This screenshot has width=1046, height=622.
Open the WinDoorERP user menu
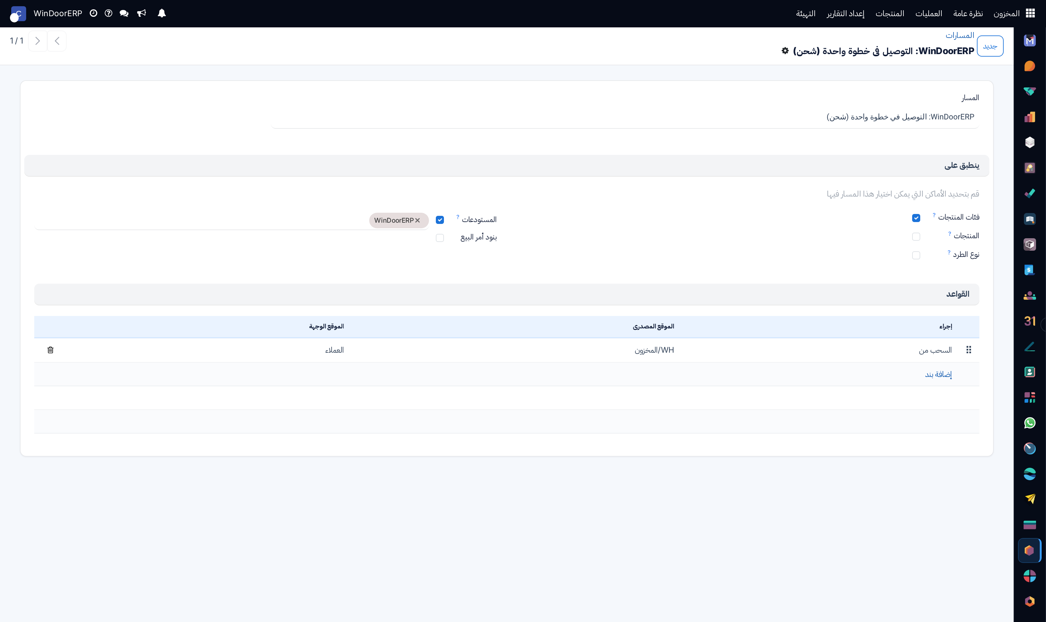tap(46, 13)
